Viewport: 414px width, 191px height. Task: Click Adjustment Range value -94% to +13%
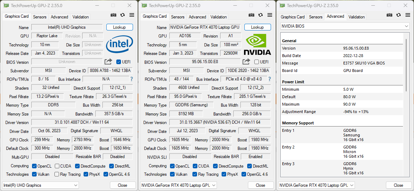[x=356, y=112]
